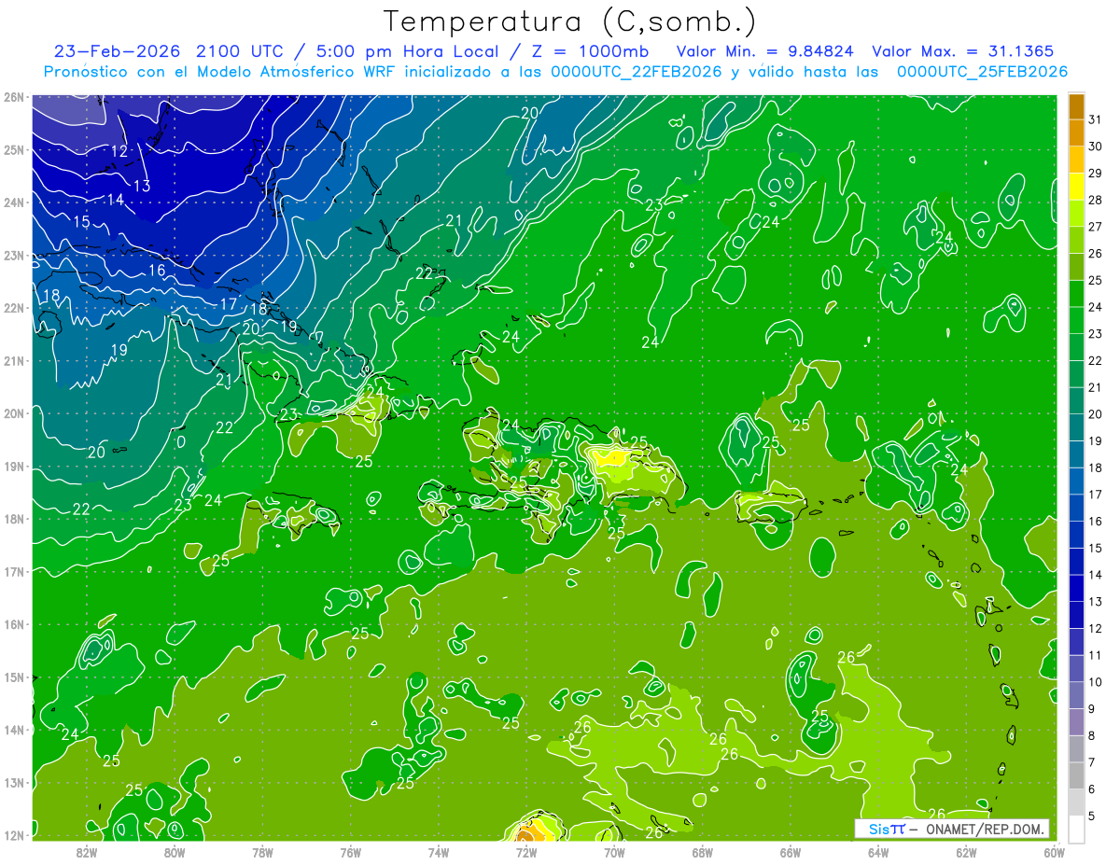Click the legend swatch between 24 and 25
Viewport: 1120px width, 865px height.
(x=1076, y=294)
